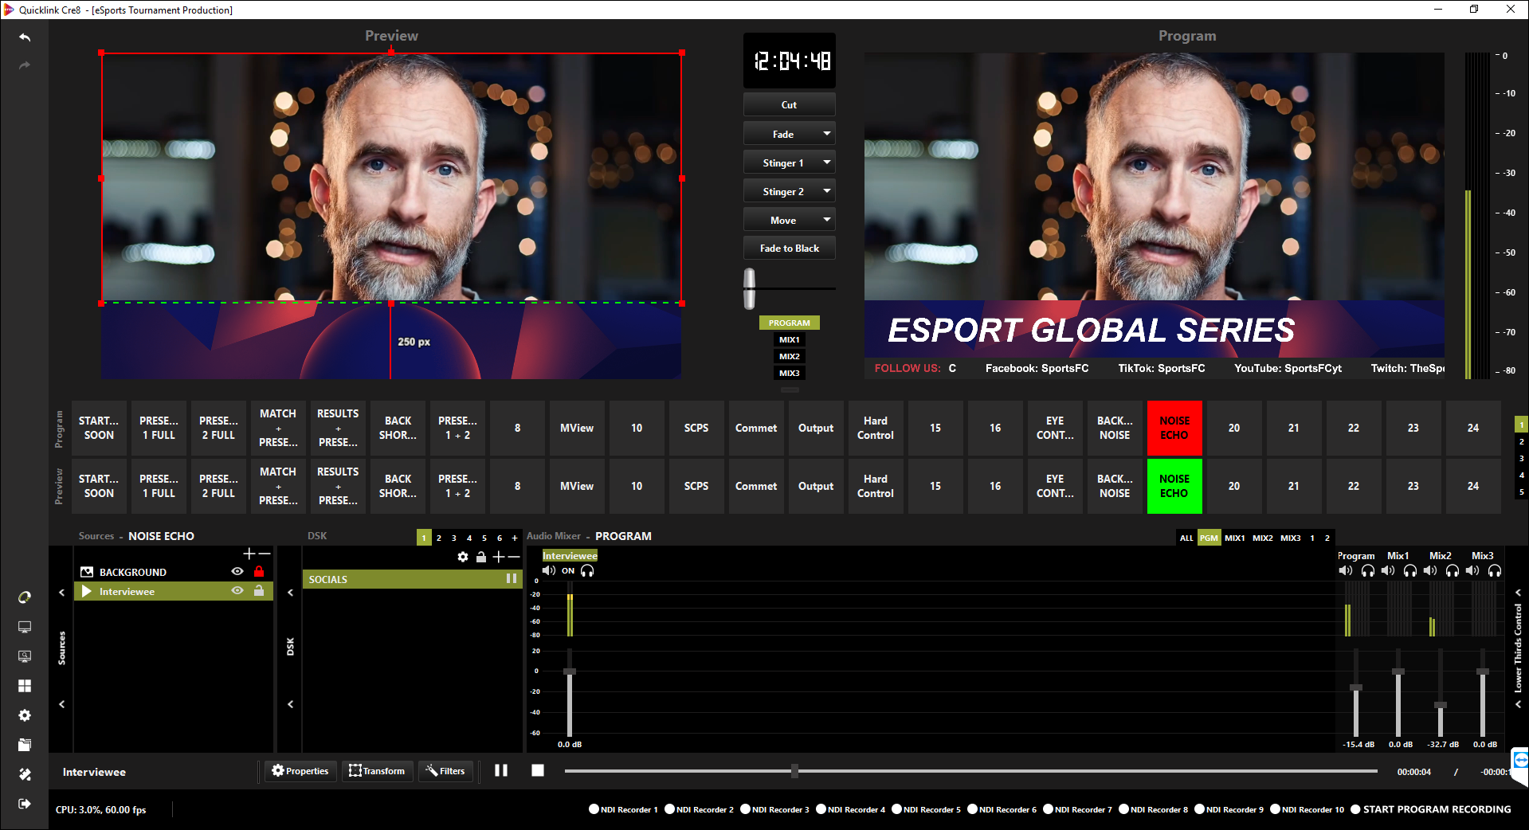Click the undo arrow icon
Viewport: 1529px width, 830px height.
(25, 37)
